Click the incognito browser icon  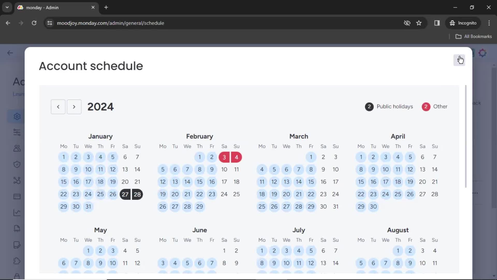point(452,23)
